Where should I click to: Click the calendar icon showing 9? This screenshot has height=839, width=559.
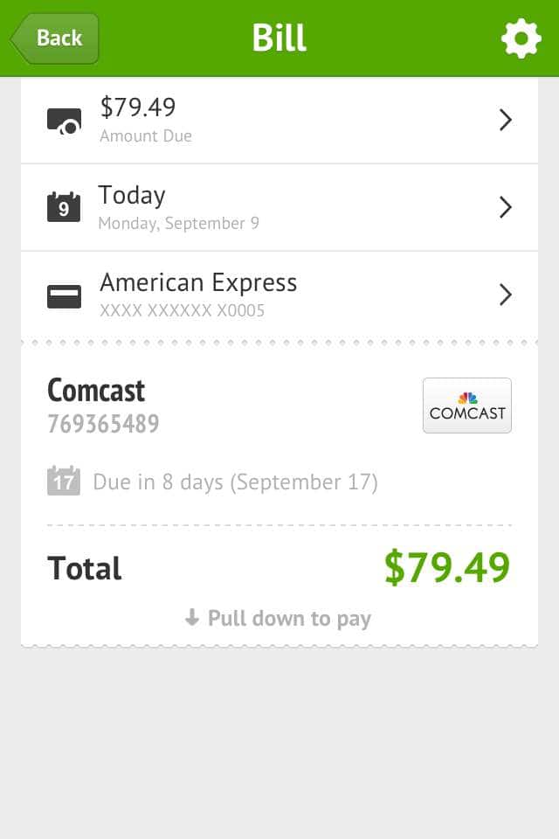tap(64, 207)
